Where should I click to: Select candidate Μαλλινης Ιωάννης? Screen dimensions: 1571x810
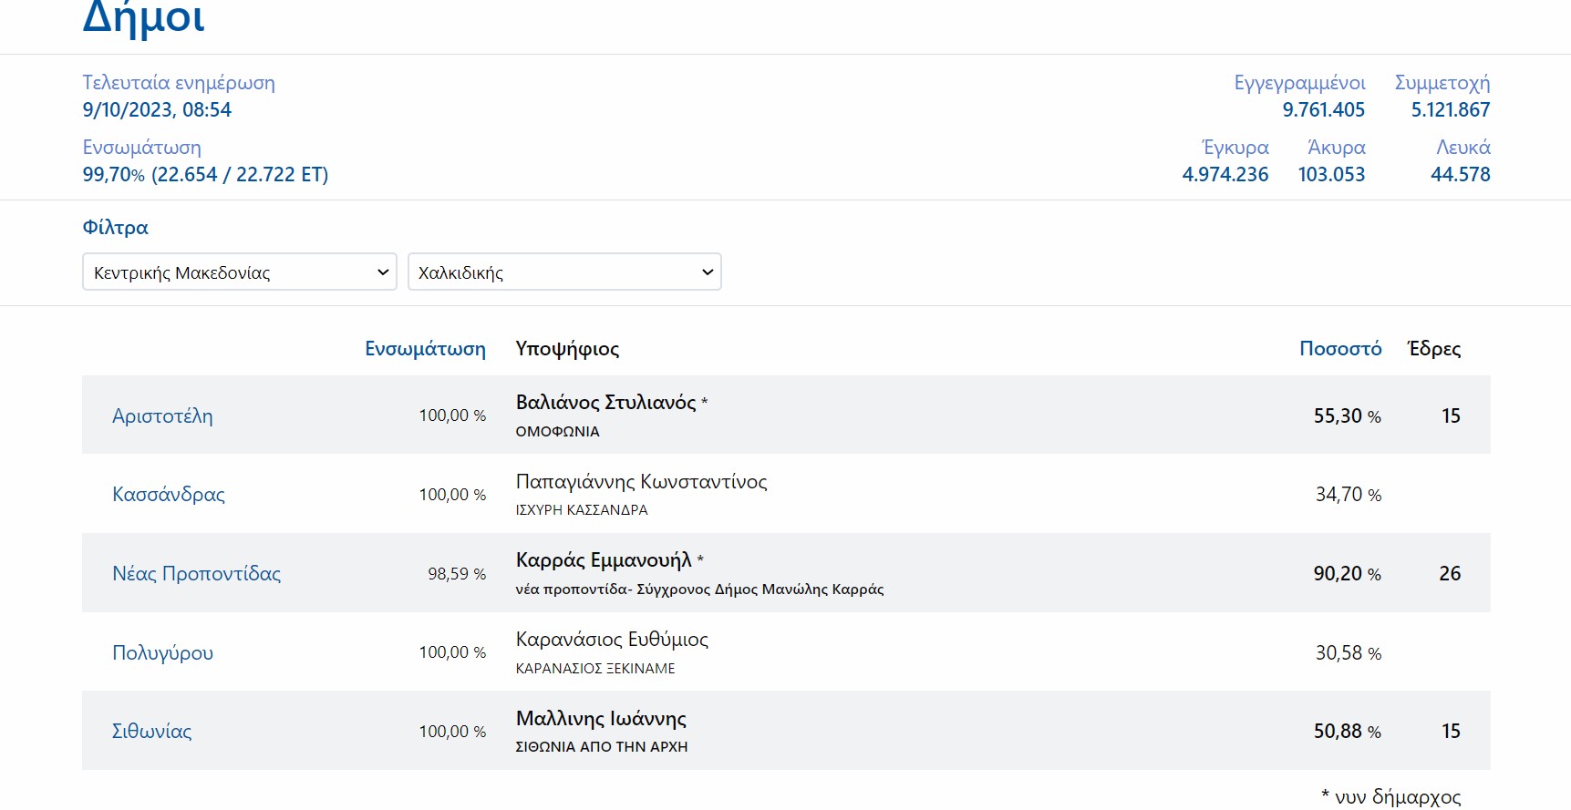(601, 719)
